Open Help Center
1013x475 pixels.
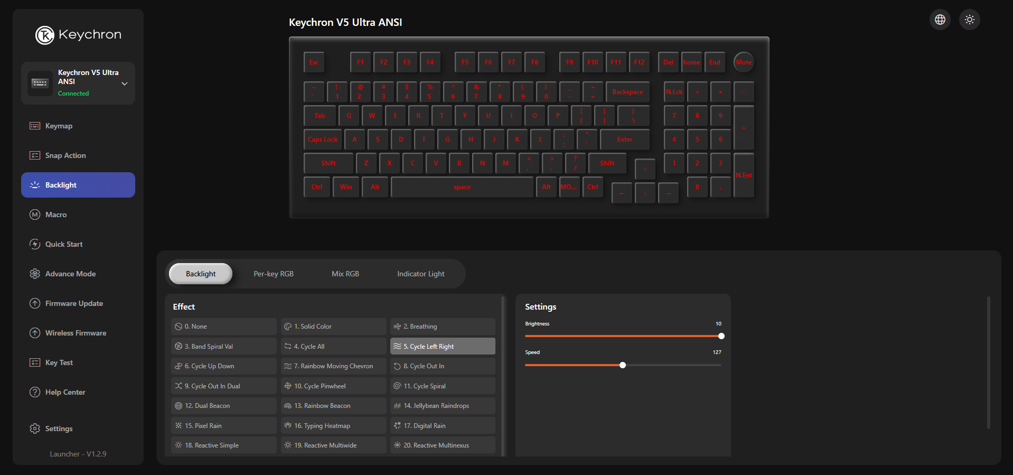[78, 392]
